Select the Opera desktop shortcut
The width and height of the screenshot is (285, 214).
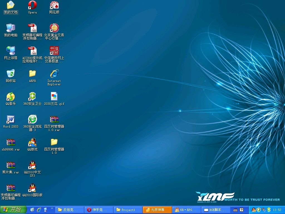[x=32, y=8]
